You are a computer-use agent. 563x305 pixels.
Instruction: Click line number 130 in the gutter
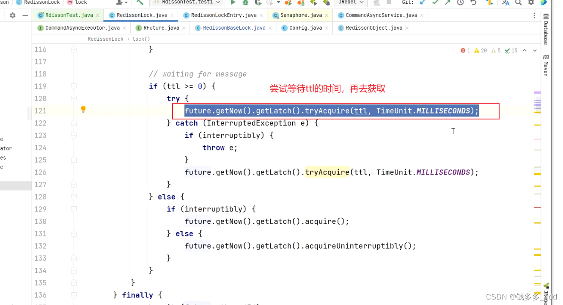[x=41, y=221]
